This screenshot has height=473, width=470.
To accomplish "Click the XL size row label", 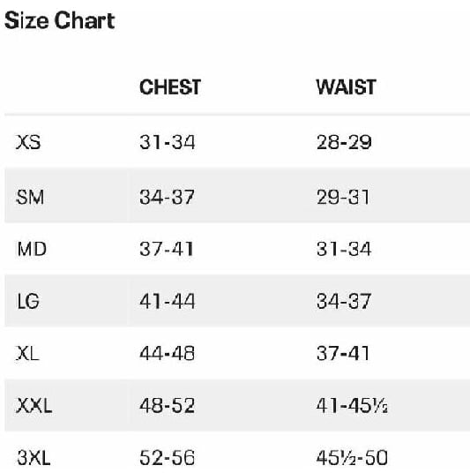I will tap(27, 353).
